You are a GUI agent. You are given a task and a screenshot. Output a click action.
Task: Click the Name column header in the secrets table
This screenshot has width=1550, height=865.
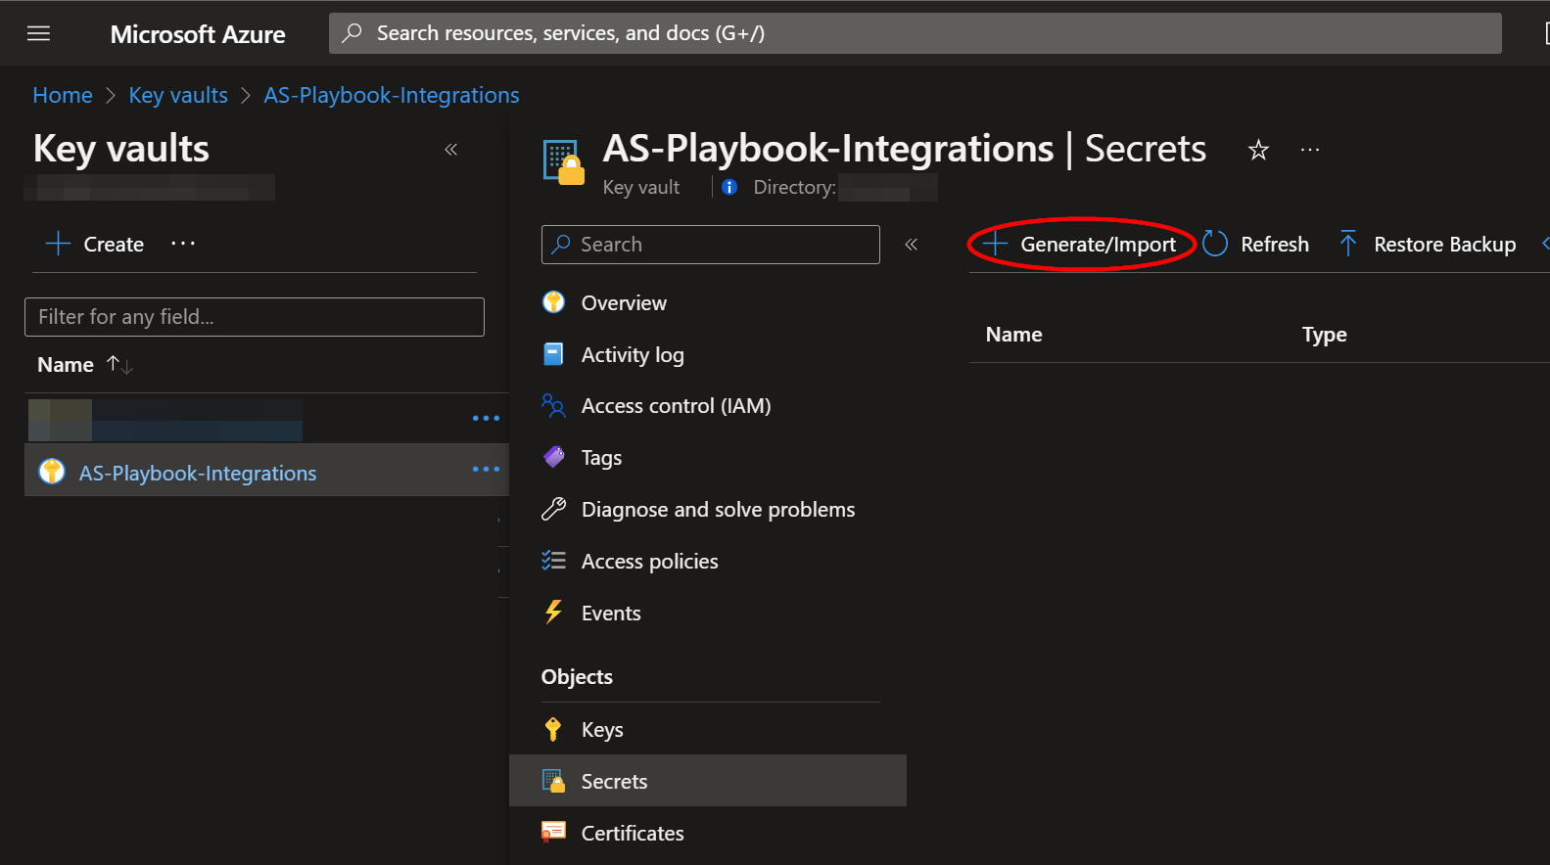tap(1013, 335)
